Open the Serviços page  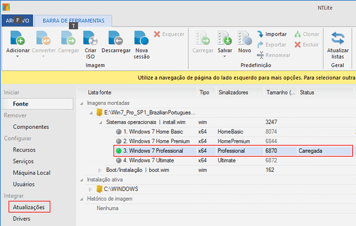tap(23, 162)
